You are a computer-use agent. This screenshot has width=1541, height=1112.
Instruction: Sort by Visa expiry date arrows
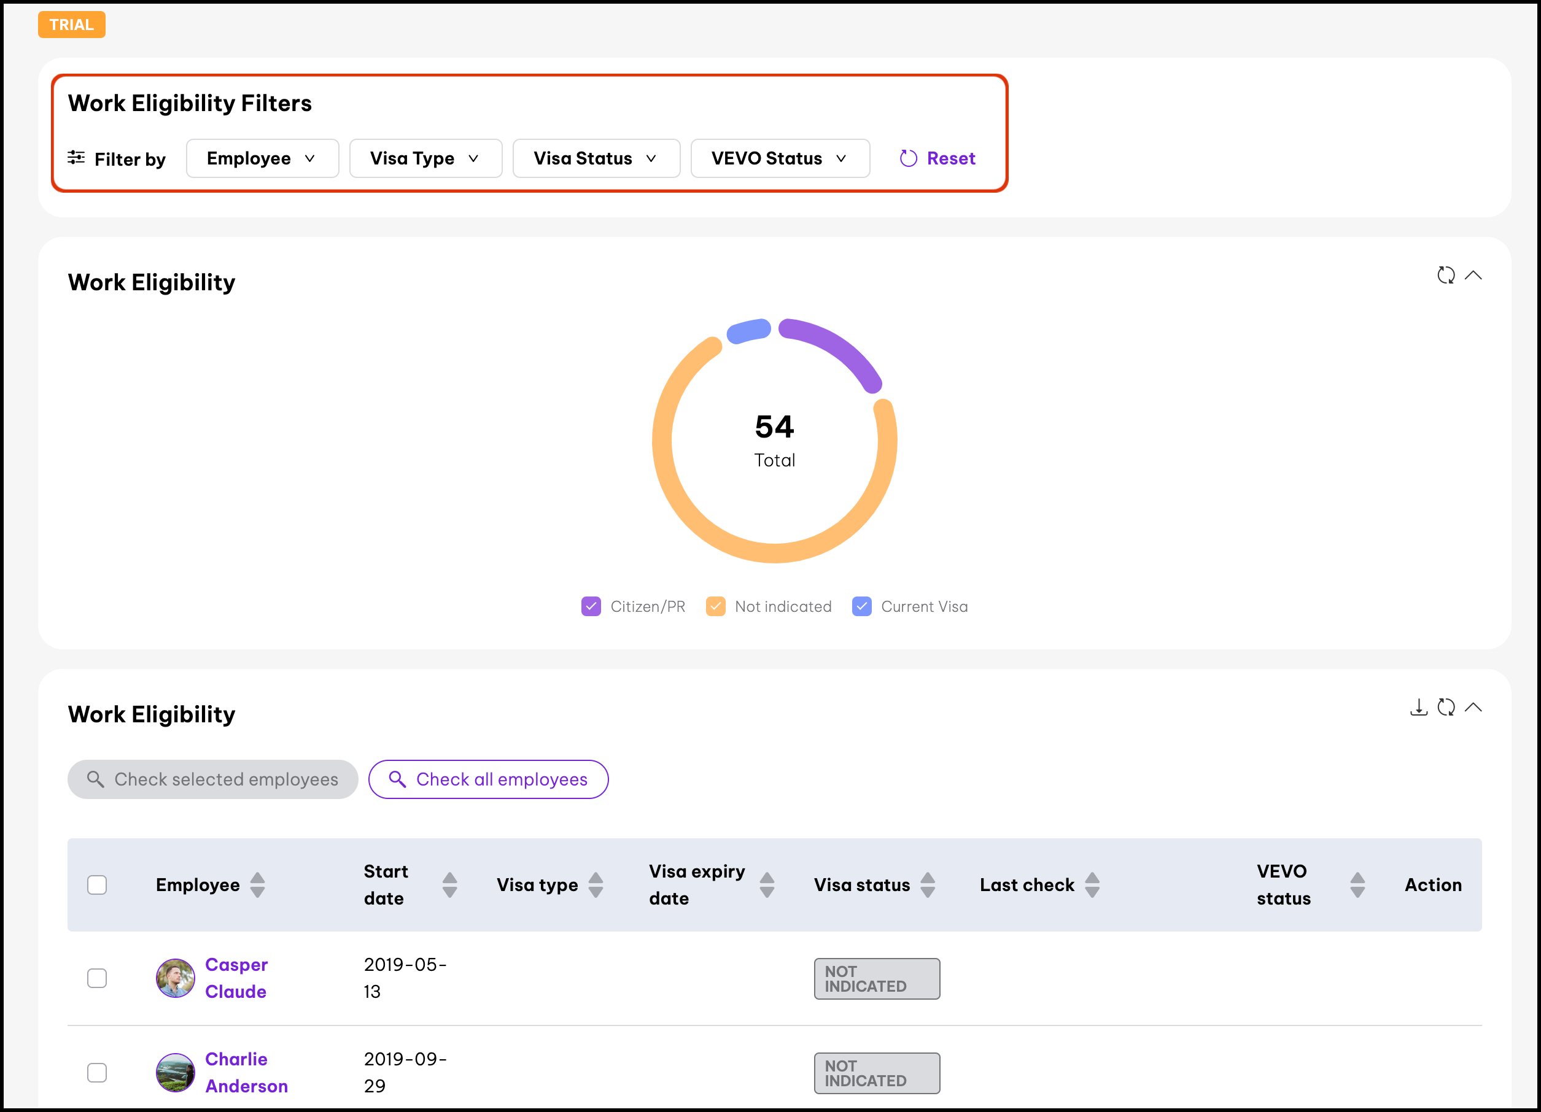[x=767, y=884]
